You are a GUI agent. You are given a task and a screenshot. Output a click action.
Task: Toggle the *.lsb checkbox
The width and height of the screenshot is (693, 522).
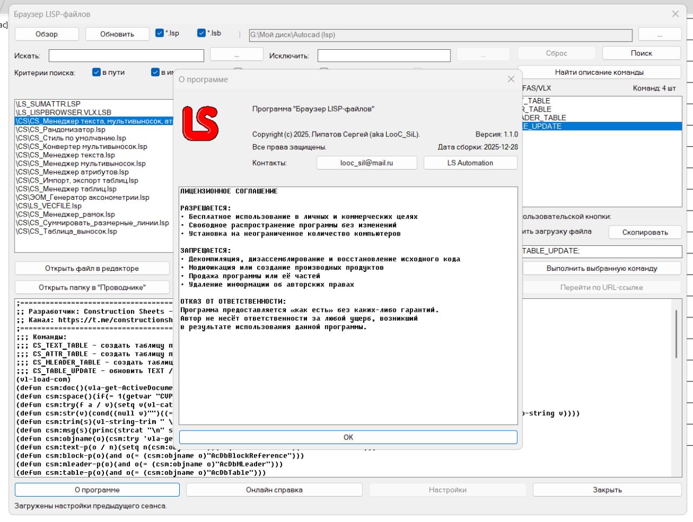click(201, 33)
